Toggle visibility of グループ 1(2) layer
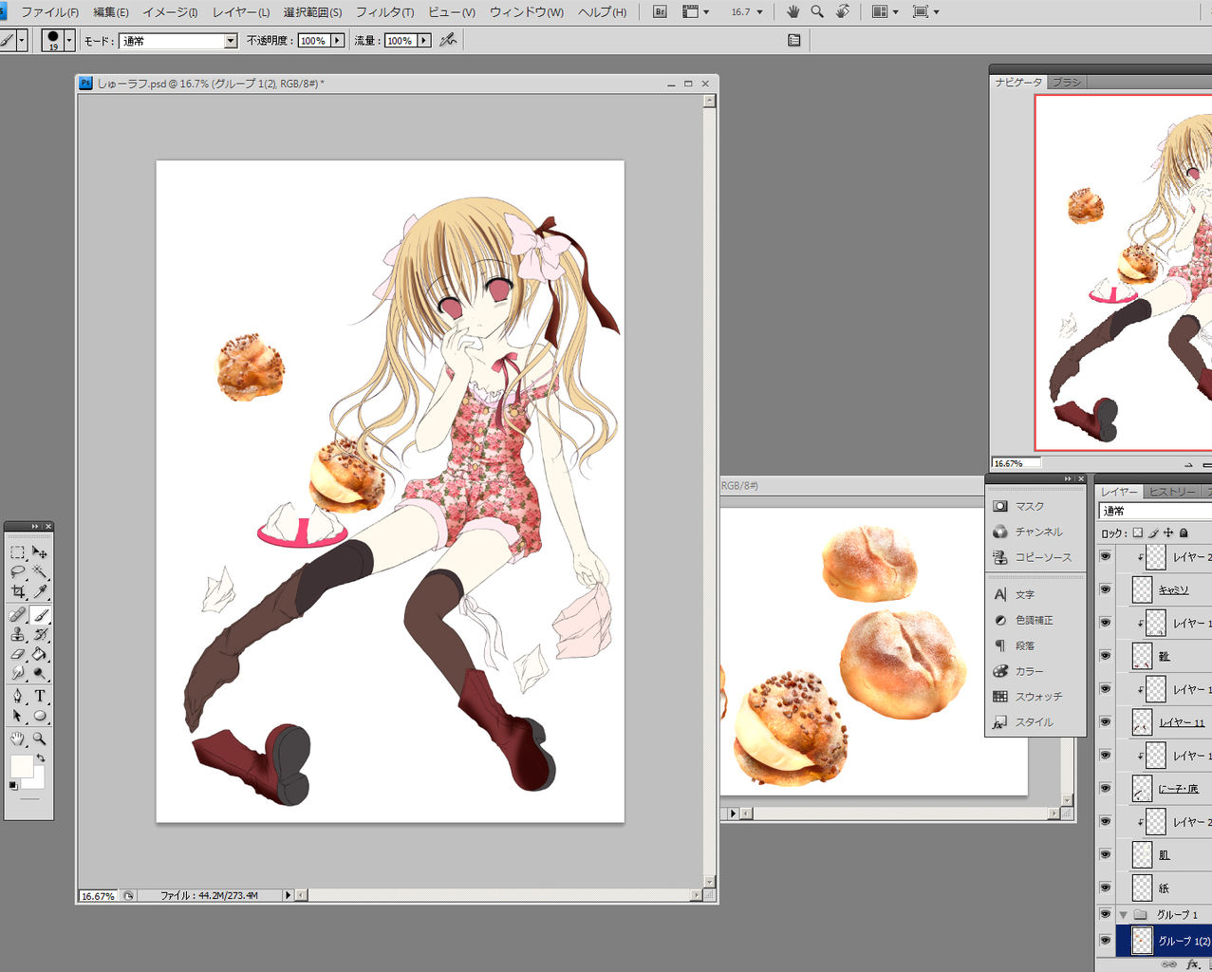Screen dimensions: 1212x972 click(1105, 941)
